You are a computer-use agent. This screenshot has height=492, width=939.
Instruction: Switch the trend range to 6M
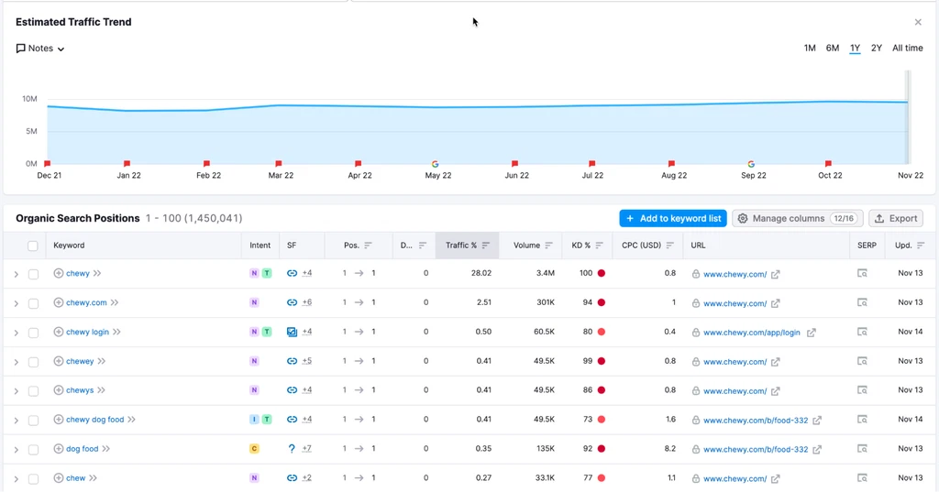[x=832, y=49]
